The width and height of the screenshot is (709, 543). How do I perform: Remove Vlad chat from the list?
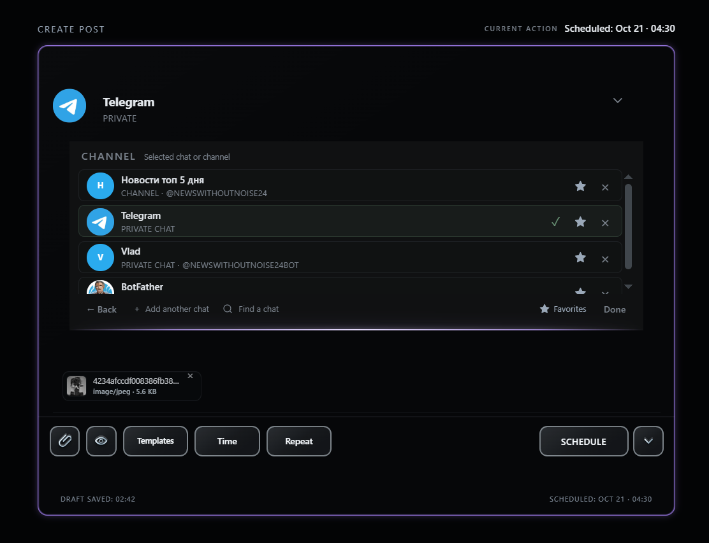[605, 259]
